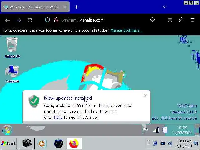Screen dimensions: 200x150
Task: Click the host clock 10:39 AM 7/11/2024
Action: pyautogui.click(x=184, y=143)
